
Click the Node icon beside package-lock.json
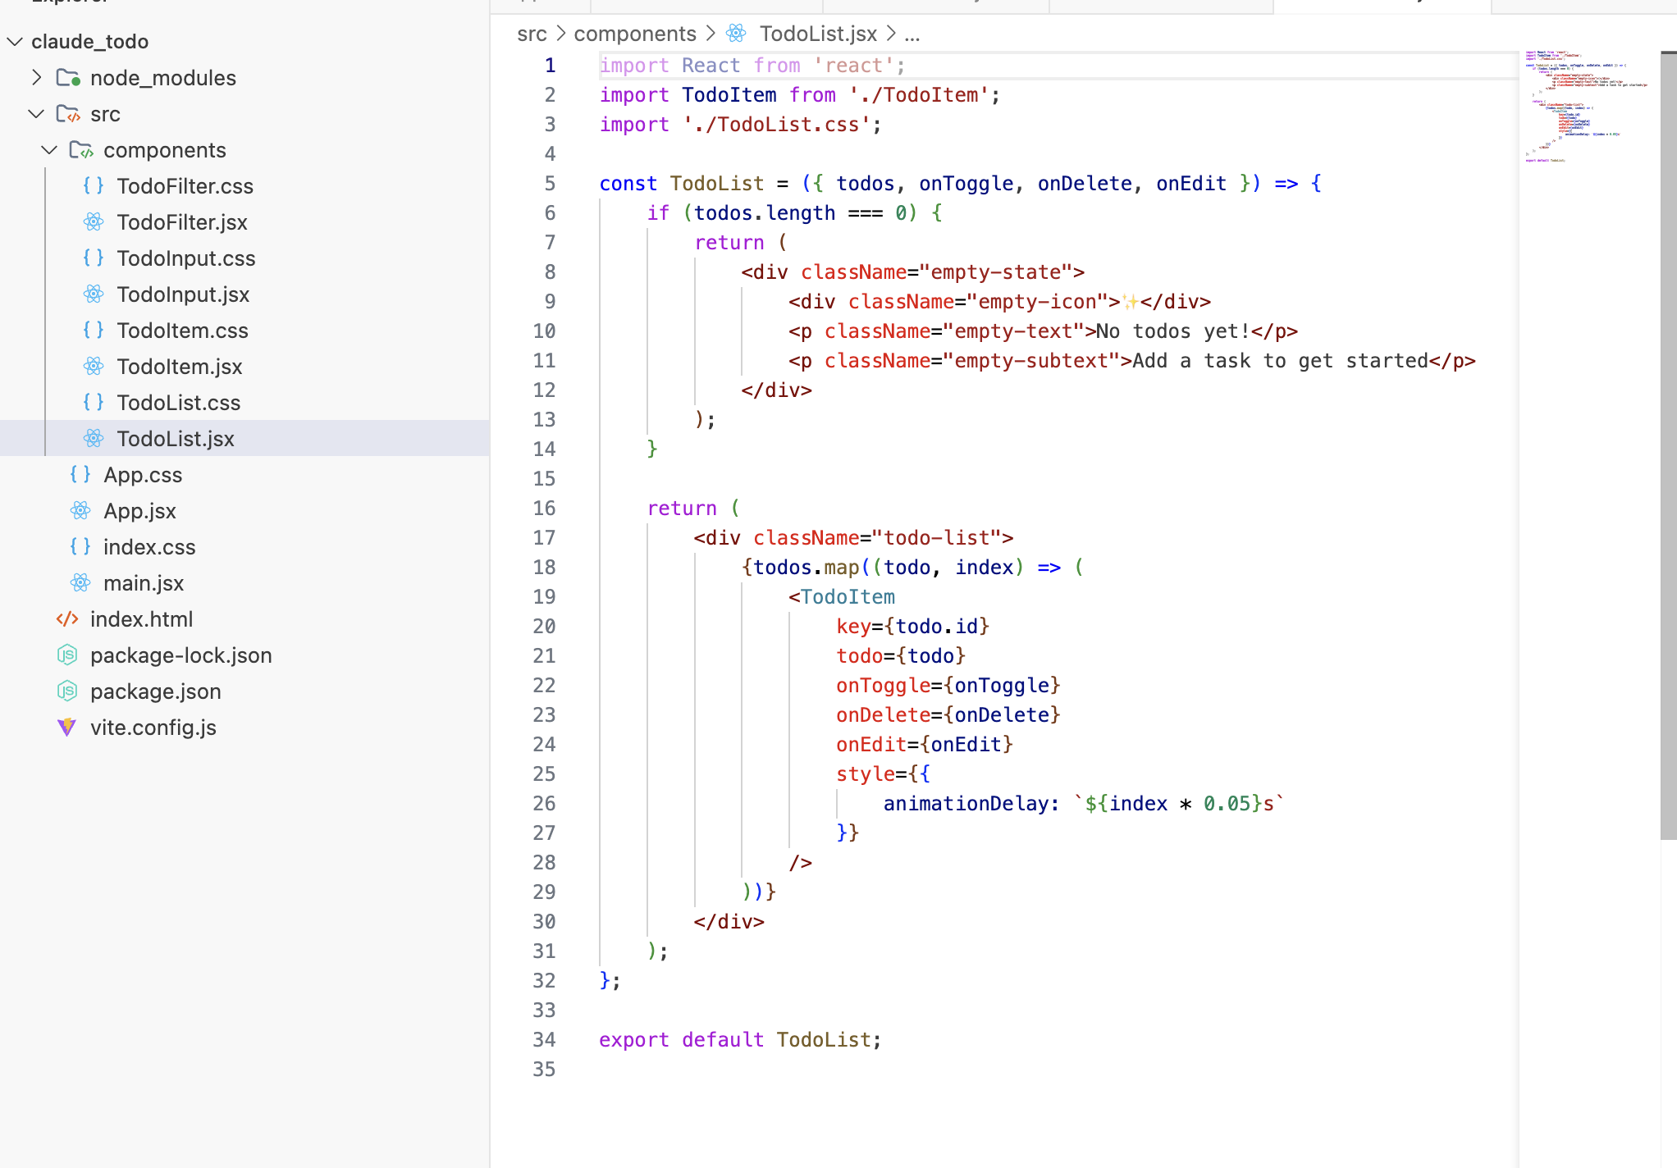pyautogui.click(x=67, y=655)
